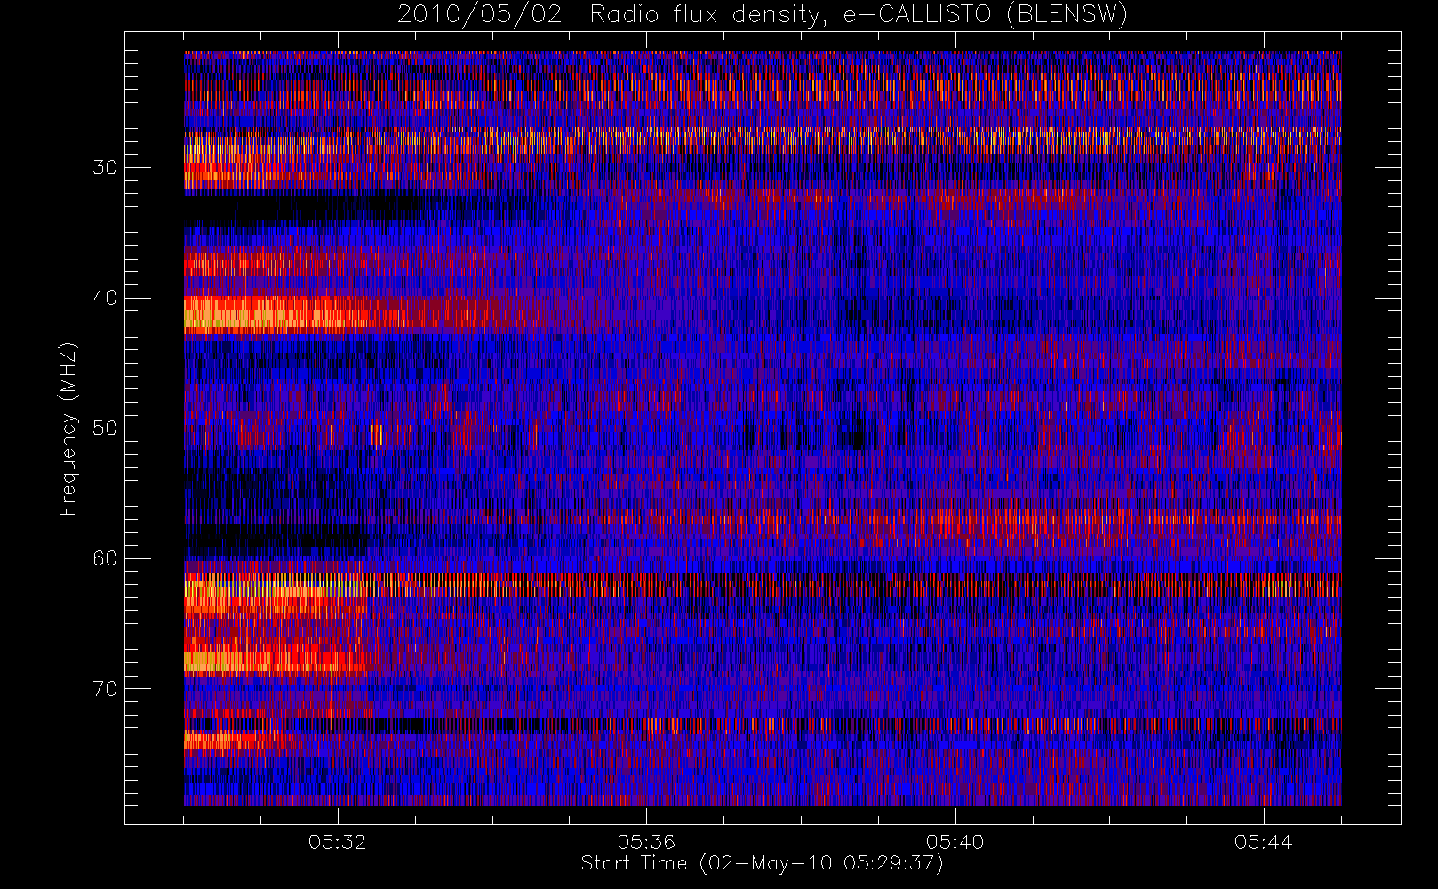1438x889 pixels.
Task: Select the '05:44' time axis tick label
Action: point(1263,842)
